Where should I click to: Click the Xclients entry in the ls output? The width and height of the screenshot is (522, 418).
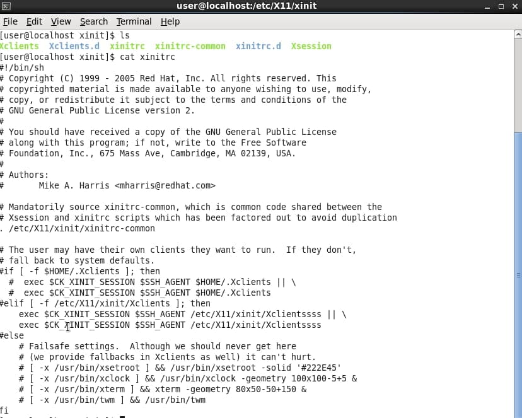click(20, 46)
